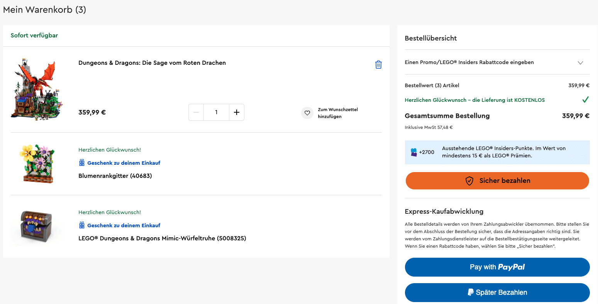Click the Ausstehende LEGO Insiders-Punkte text
This screenshot has width=598, height=304.
click(504, 152)
